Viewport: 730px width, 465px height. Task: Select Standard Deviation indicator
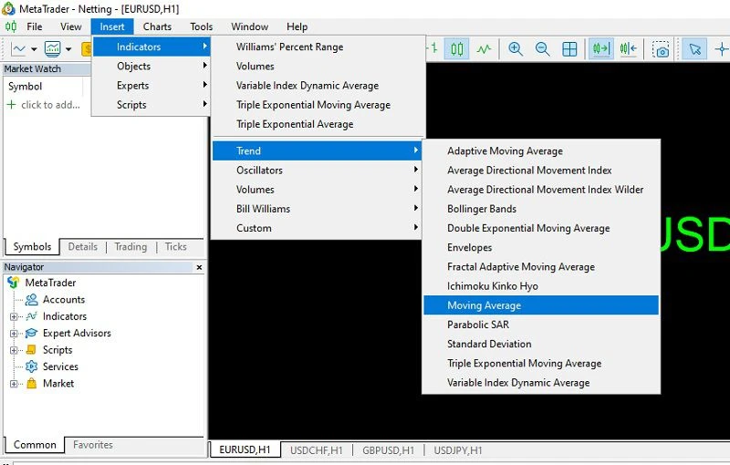pyautogui.click(x=541, y=344)
